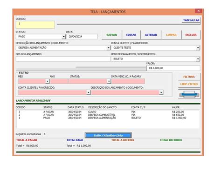
Task: Click the yellow CODIGO field
Action: 35,25
